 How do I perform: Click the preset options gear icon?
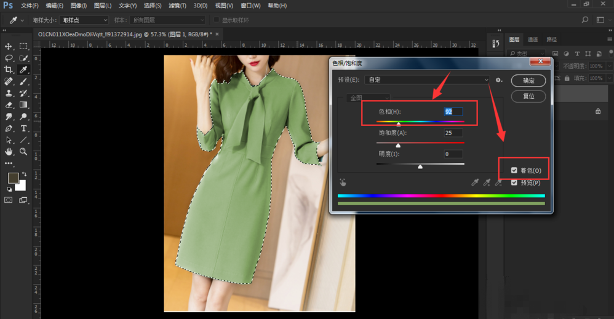click(x=499, y=80)
